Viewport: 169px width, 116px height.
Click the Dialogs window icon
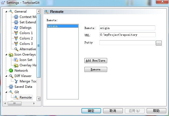(16, 28)
